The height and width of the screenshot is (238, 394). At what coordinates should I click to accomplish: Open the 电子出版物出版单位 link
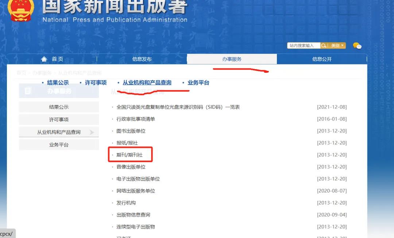coord(138,179)
